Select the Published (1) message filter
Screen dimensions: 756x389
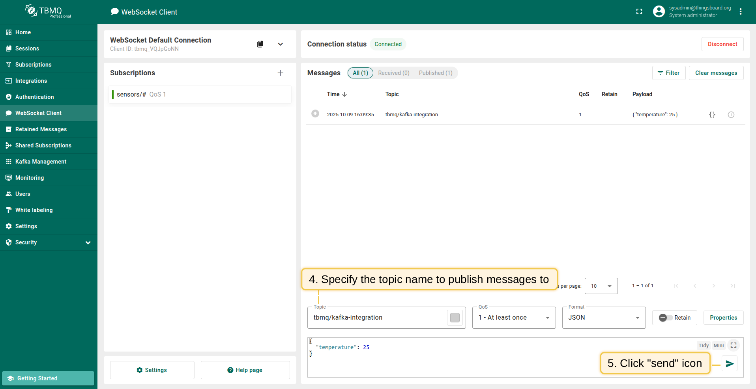tap(435, 73)
